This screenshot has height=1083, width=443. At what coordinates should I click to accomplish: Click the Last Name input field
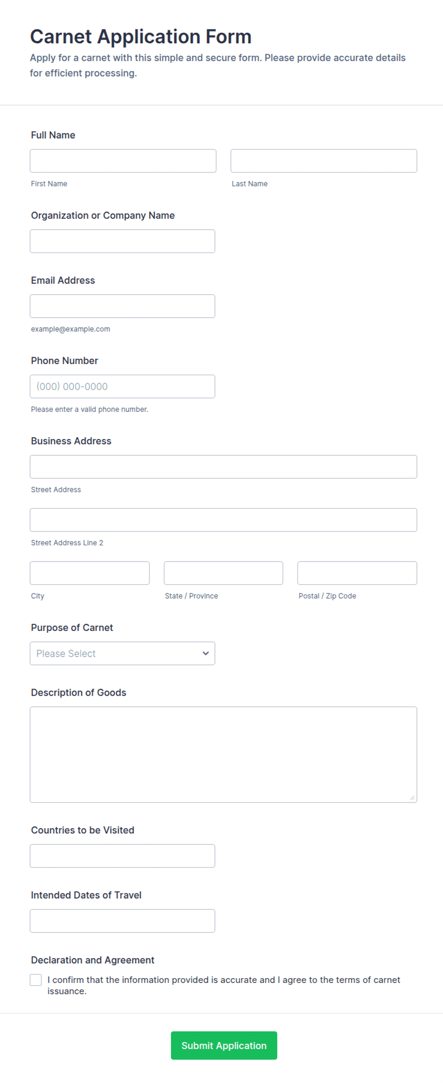tap(324, 161)
